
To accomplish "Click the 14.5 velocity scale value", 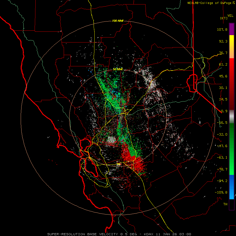I will coord(223,99).
